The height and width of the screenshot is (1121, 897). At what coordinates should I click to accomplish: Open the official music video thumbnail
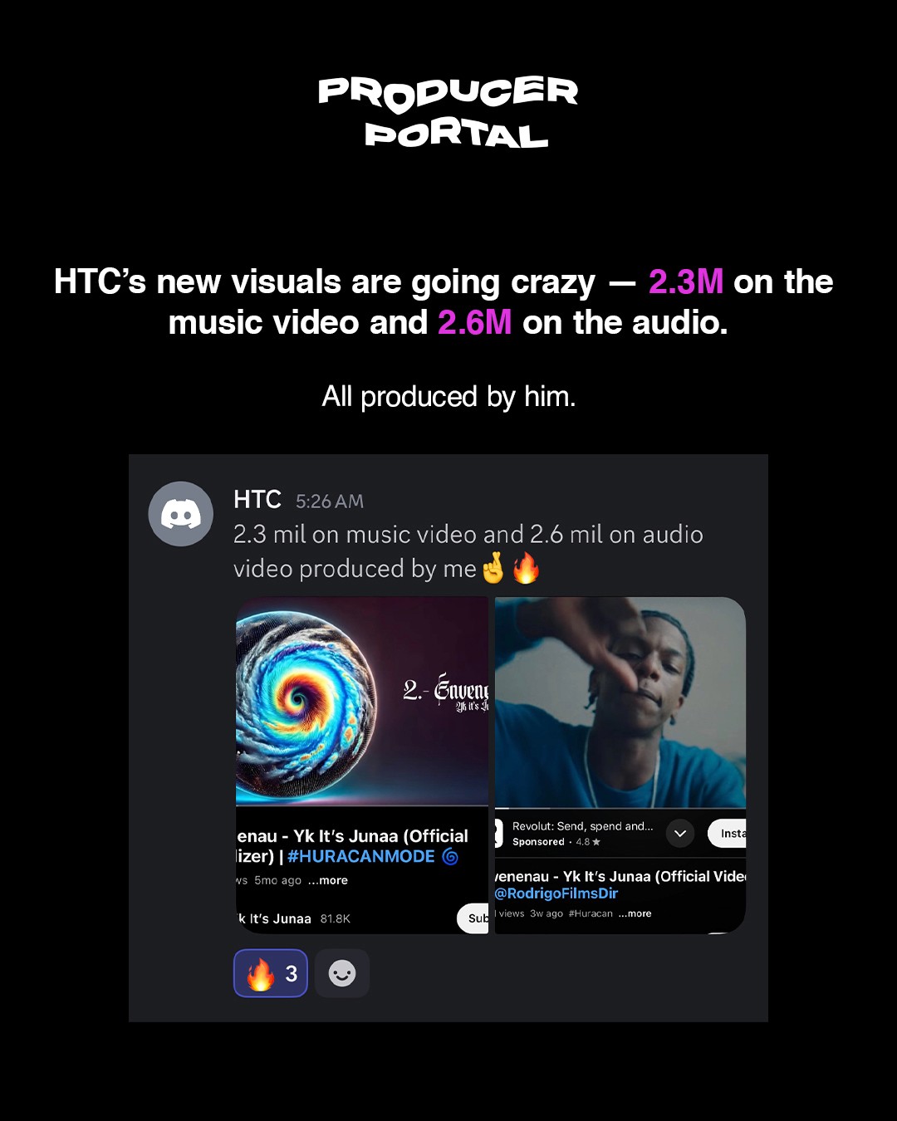pyautogui.click(x=620, y=702)
